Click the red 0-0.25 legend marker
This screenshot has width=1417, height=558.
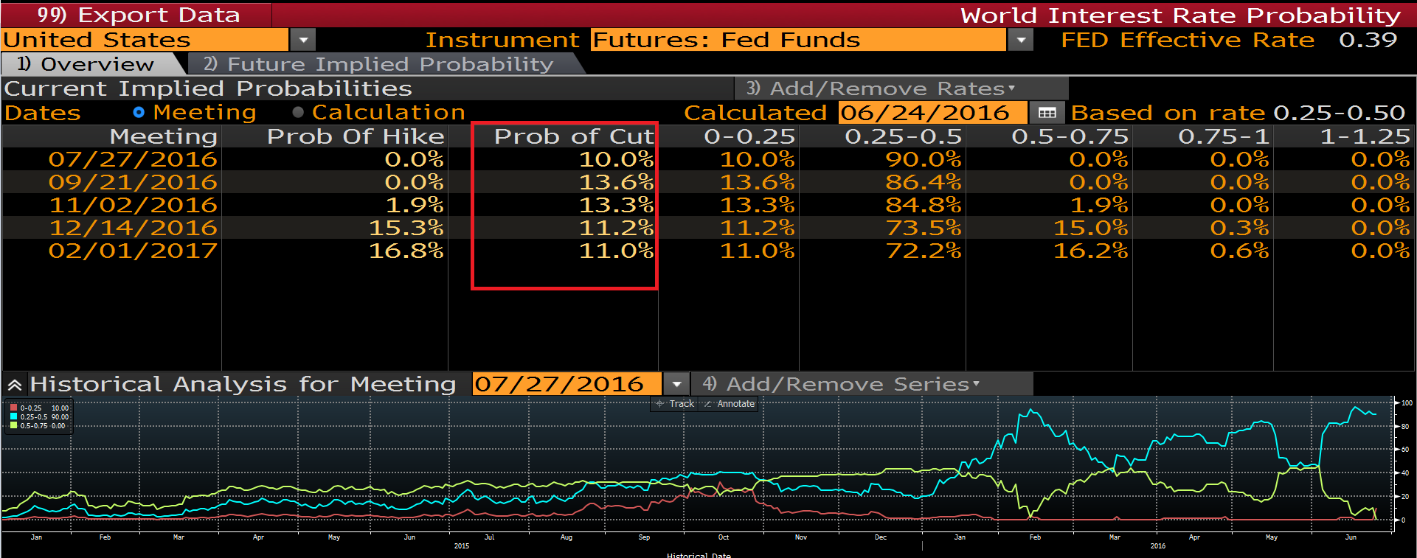(13, 408)
